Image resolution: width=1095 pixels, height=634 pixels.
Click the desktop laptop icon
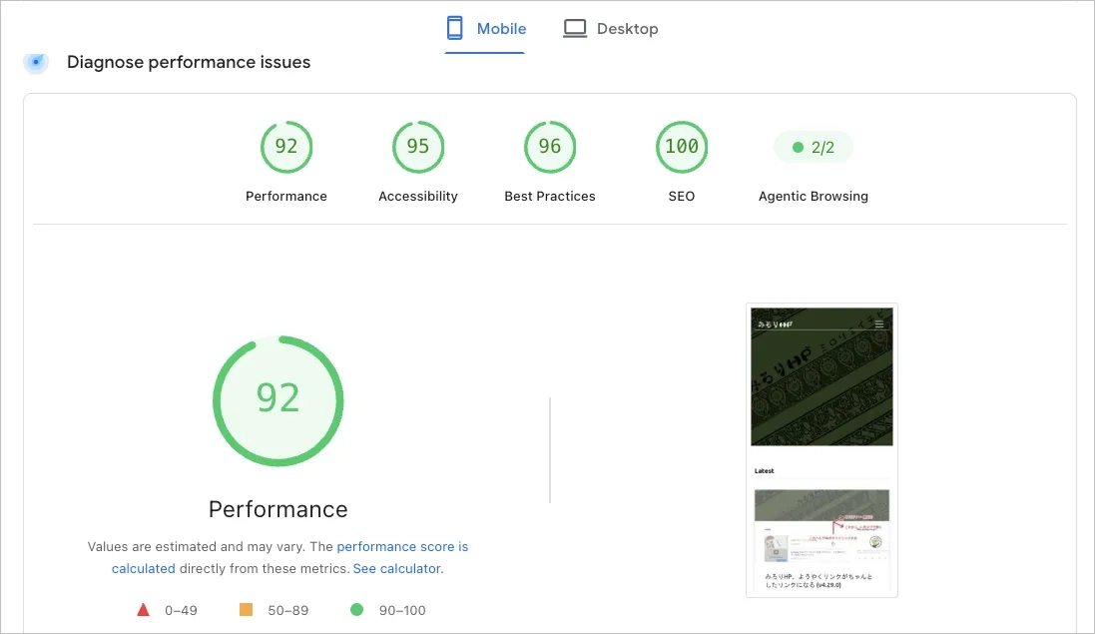click(x=575, y=29)
